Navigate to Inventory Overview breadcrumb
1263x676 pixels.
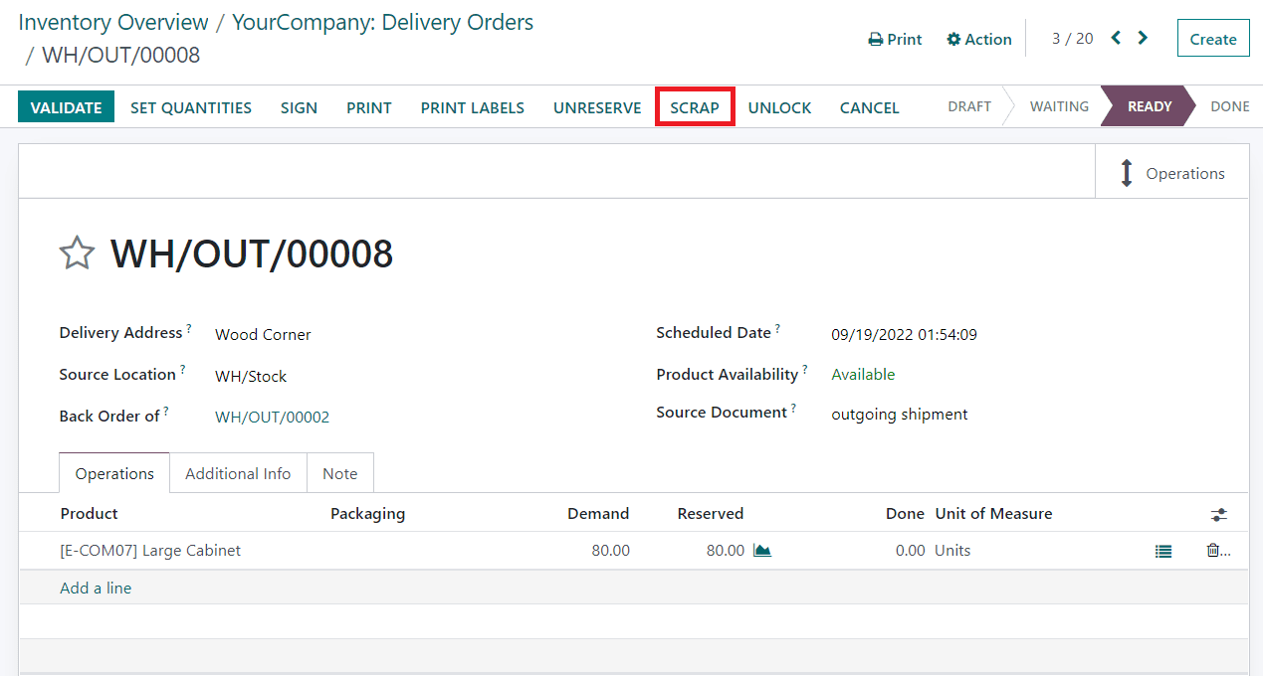113,22
